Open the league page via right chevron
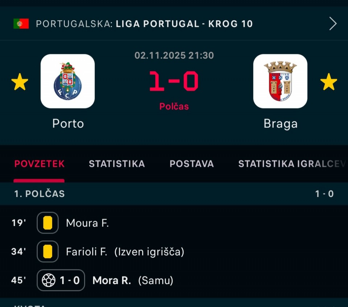Screen dimensions: 348x307 pyautogui.click(x=333, y=24)
